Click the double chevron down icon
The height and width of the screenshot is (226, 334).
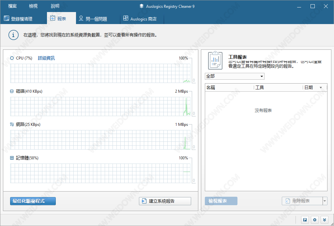(x=325, y=220)
